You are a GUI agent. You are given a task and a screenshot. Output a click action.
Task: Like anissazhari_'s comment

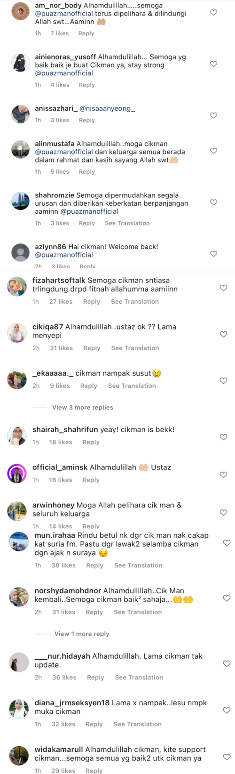pos(213,115)
